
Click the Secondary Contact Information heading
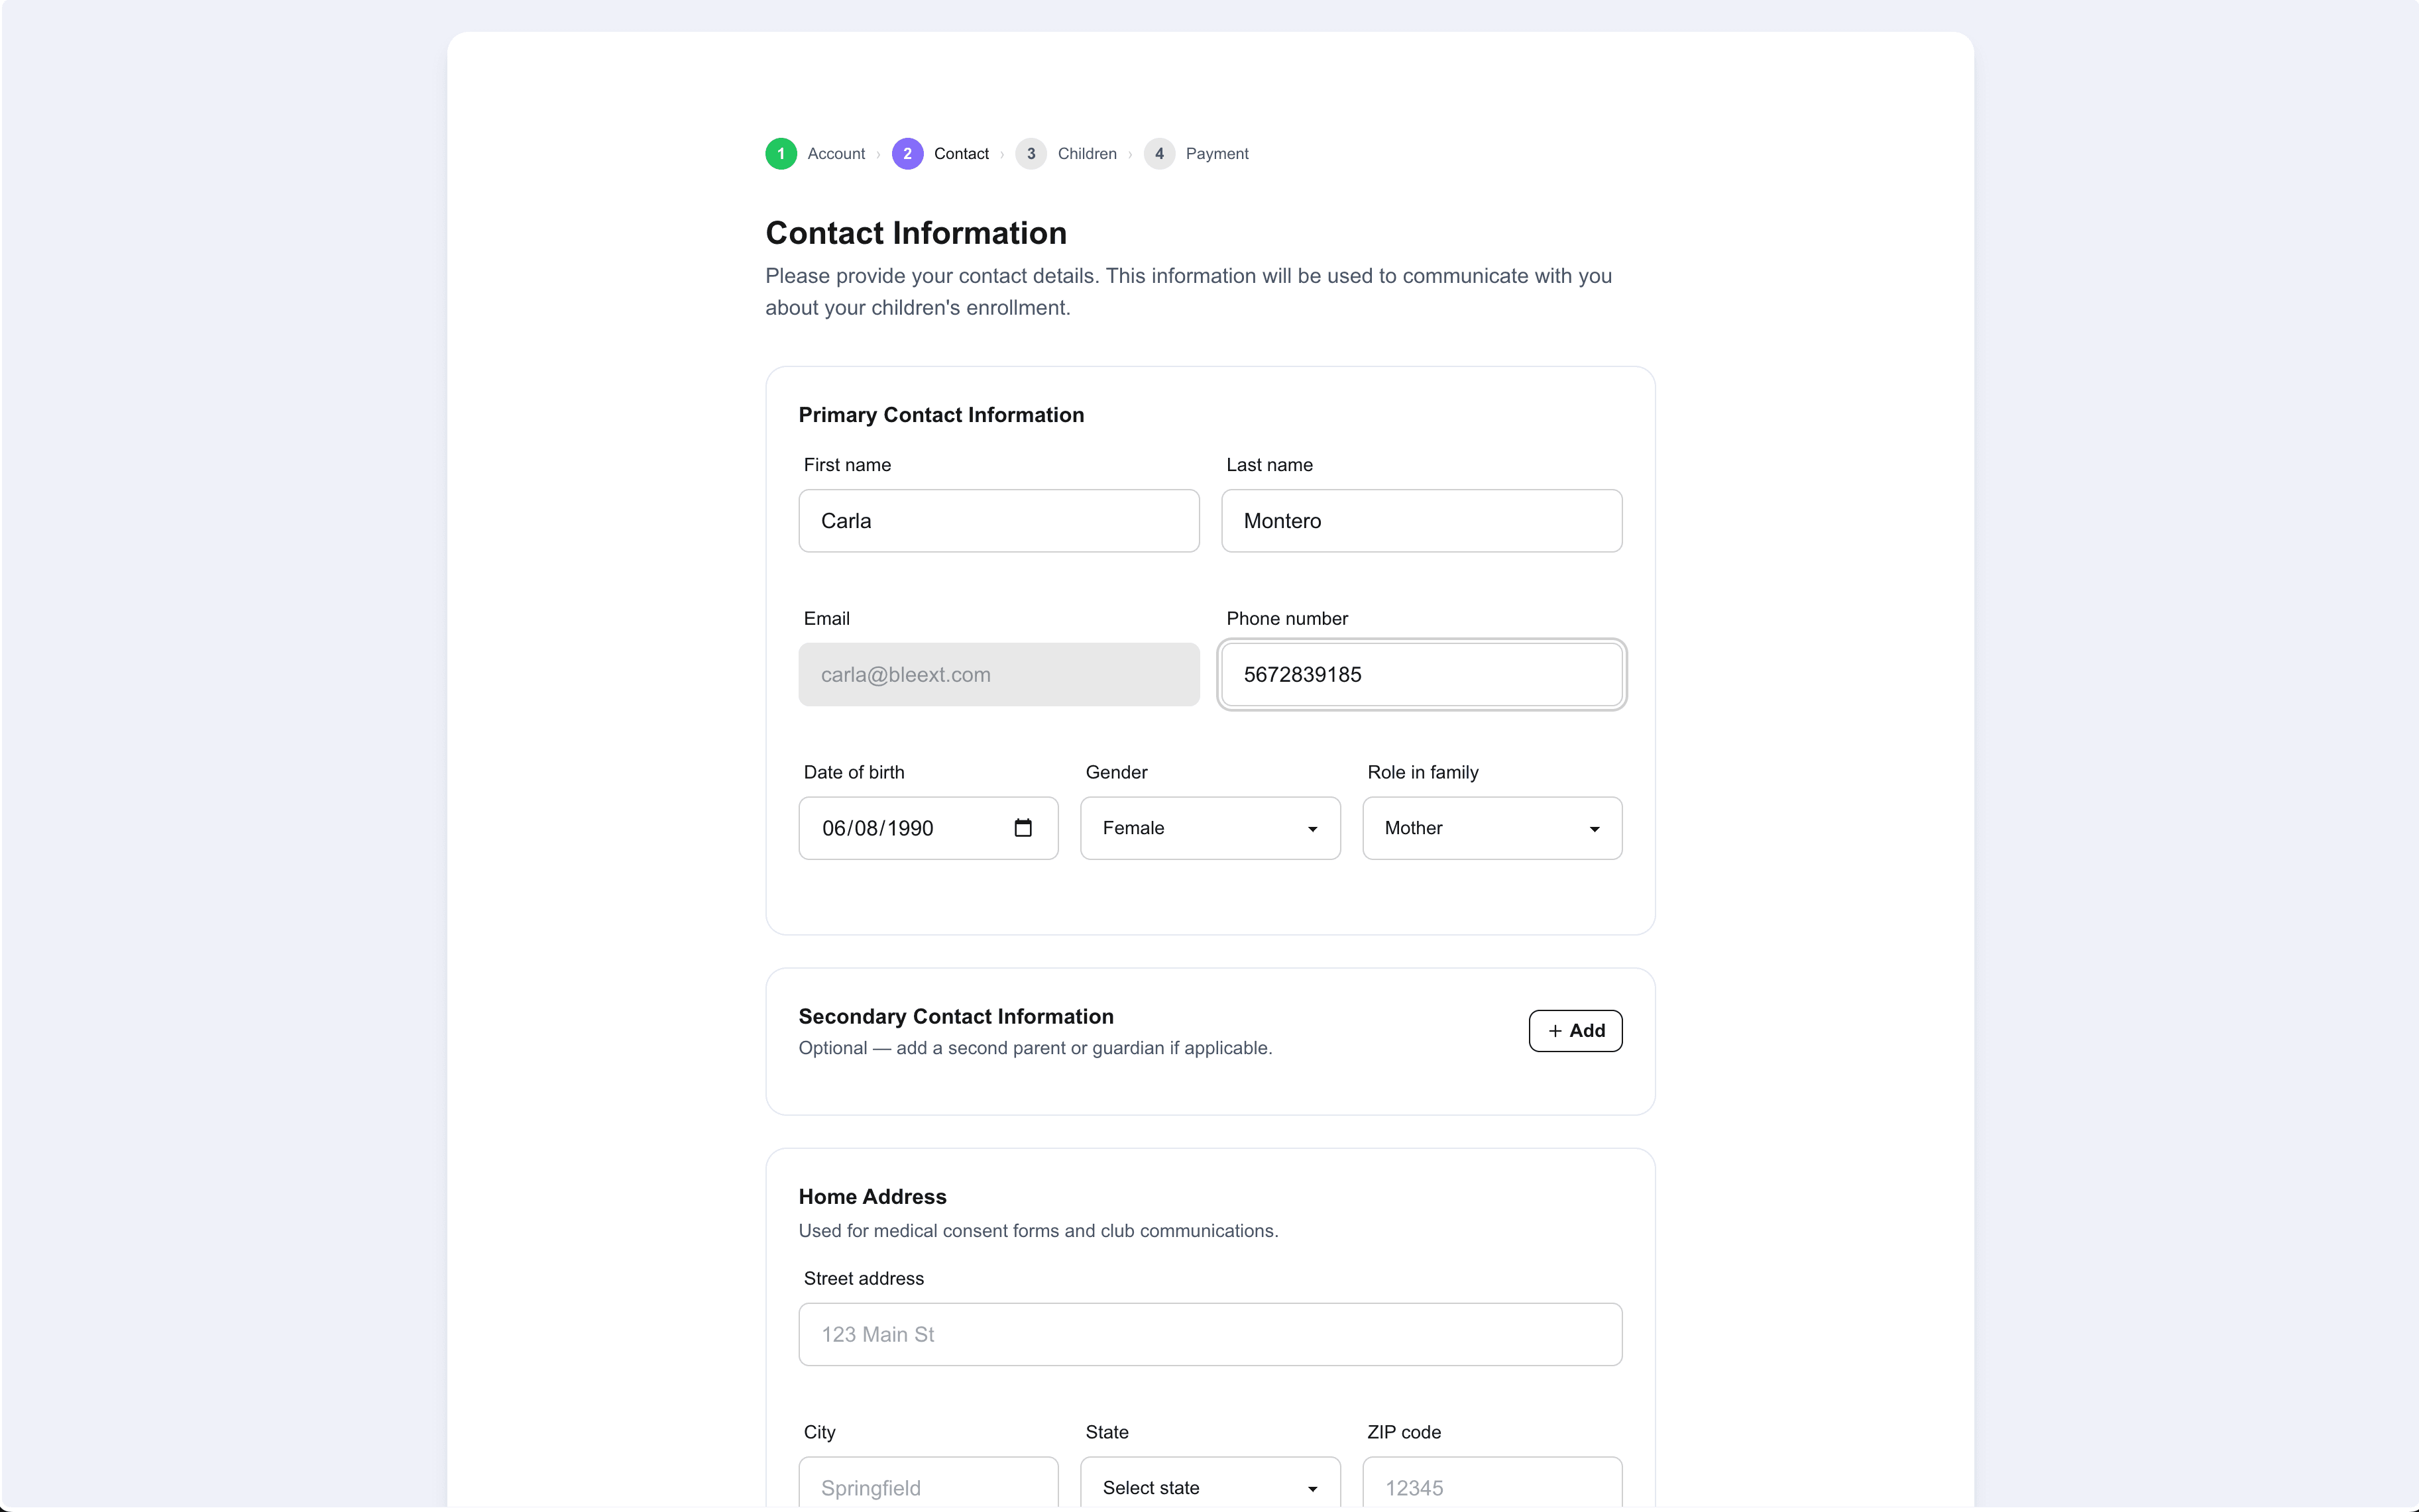(956, 1017)
